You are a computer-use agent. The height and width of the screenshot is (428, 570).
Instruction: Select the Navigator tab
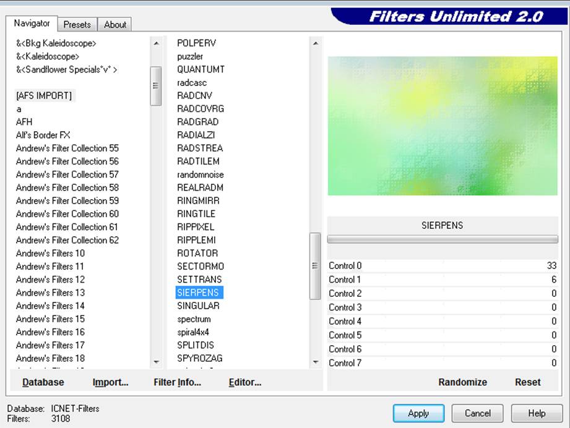(32, 24)
